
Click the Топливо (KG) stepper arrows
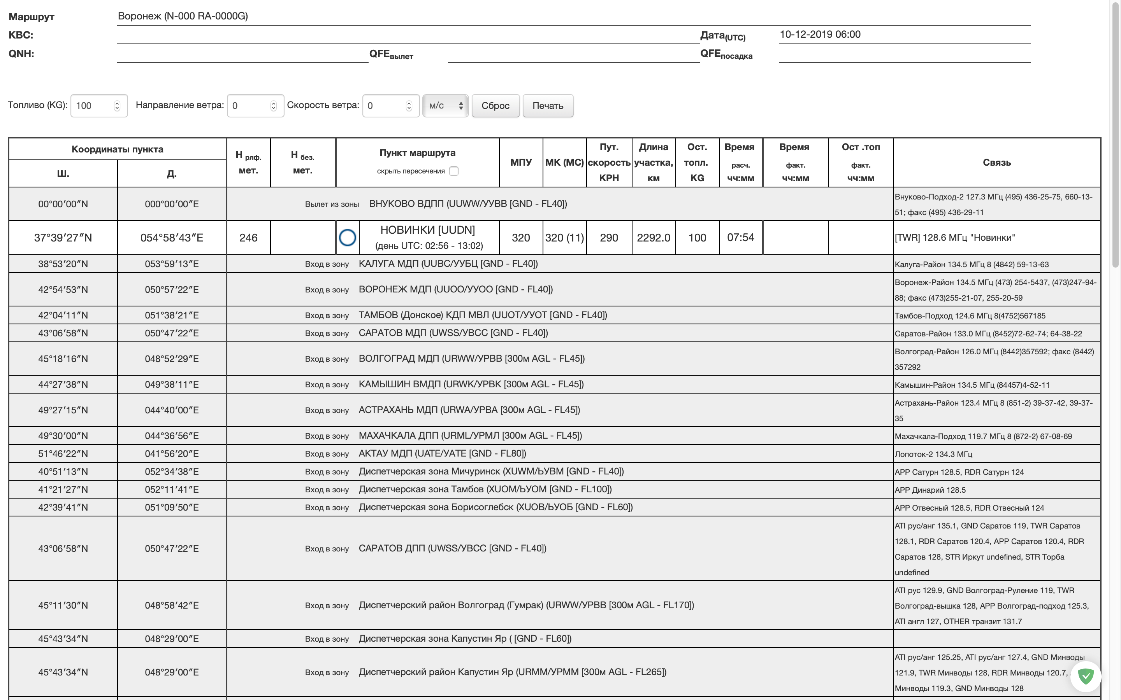pos(117,105)
